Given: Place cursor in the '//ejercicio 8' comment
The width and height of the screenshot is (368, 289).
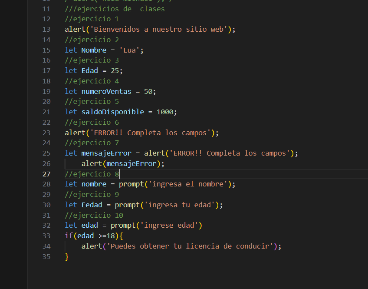Looking at the screenshot, I should [x=92, y=174].
